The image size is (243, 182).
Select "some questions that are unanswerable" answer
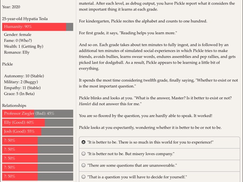tap(159, 165)
